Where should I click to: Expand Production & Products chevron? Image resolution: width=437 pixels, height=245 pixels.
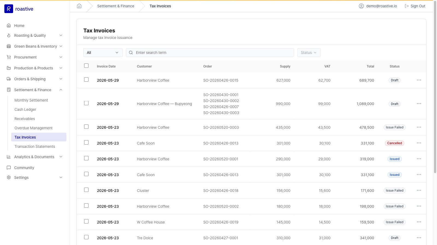pyautogui.click(x=61, y=68)
